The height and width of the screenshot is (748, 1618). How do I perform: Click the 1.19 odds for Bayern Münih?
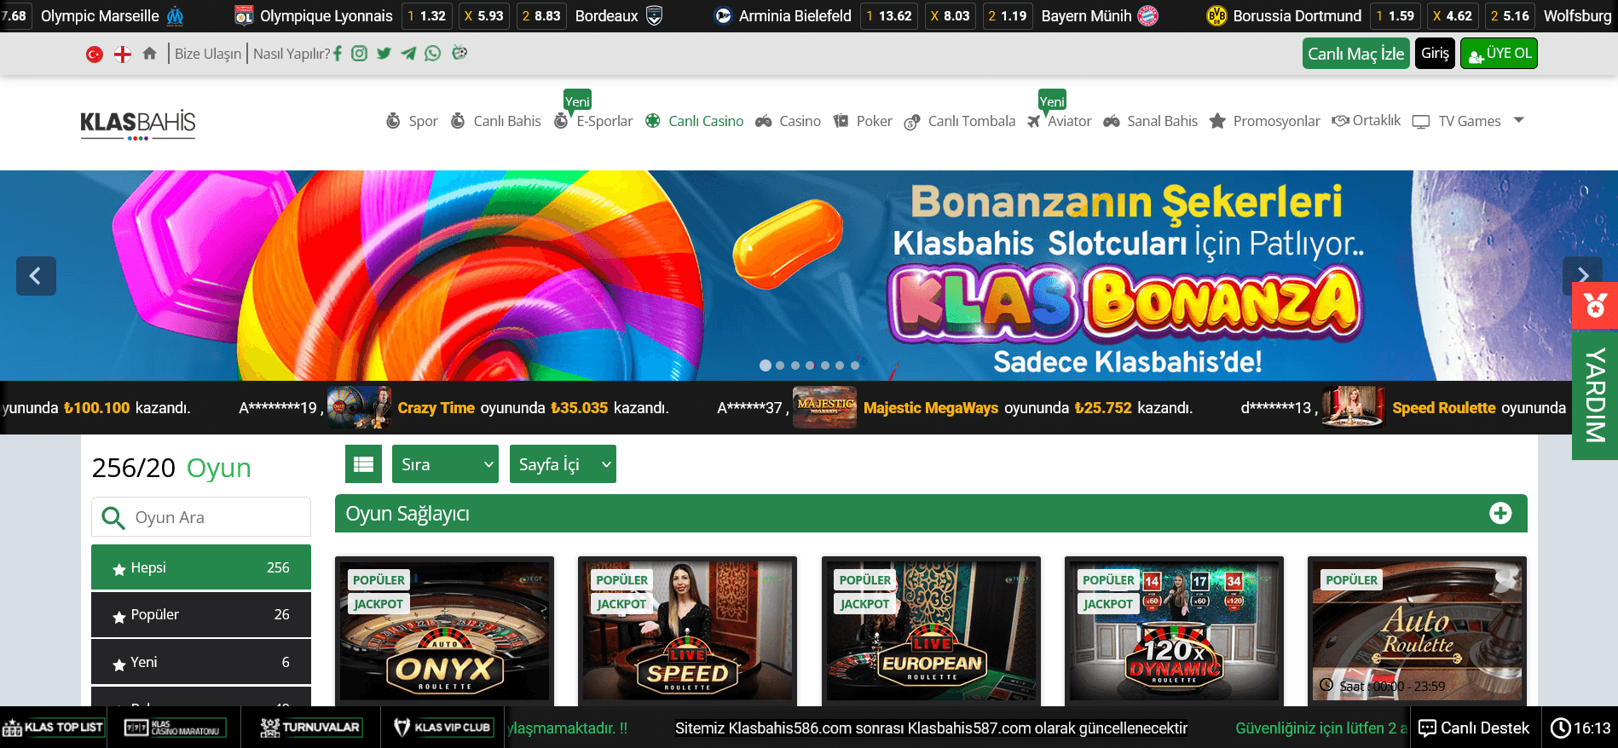(1007, 15)
